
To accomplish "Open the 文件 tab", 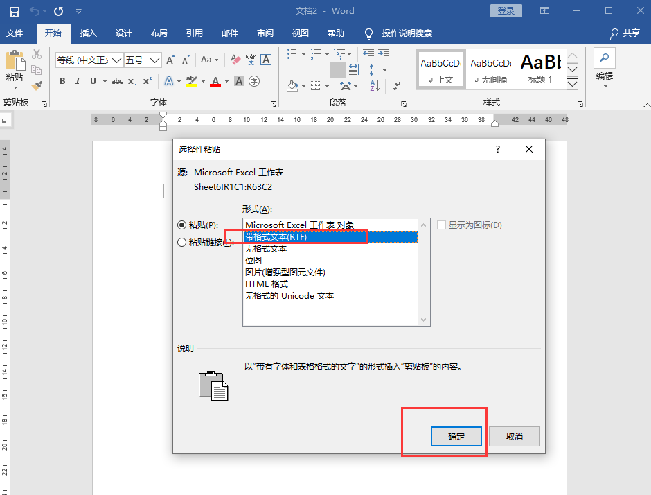I will click(x=15, y=33).
